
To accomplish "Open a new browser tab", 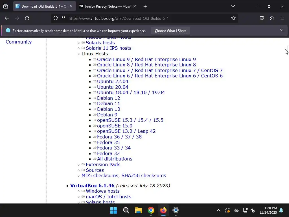I will click(145, 6).
